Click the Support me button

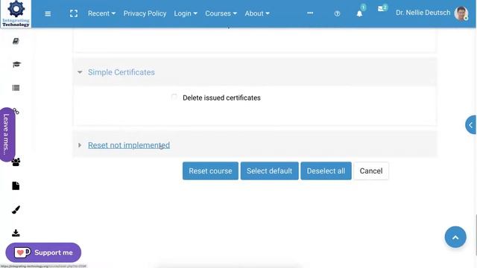(x=43, y=252)
